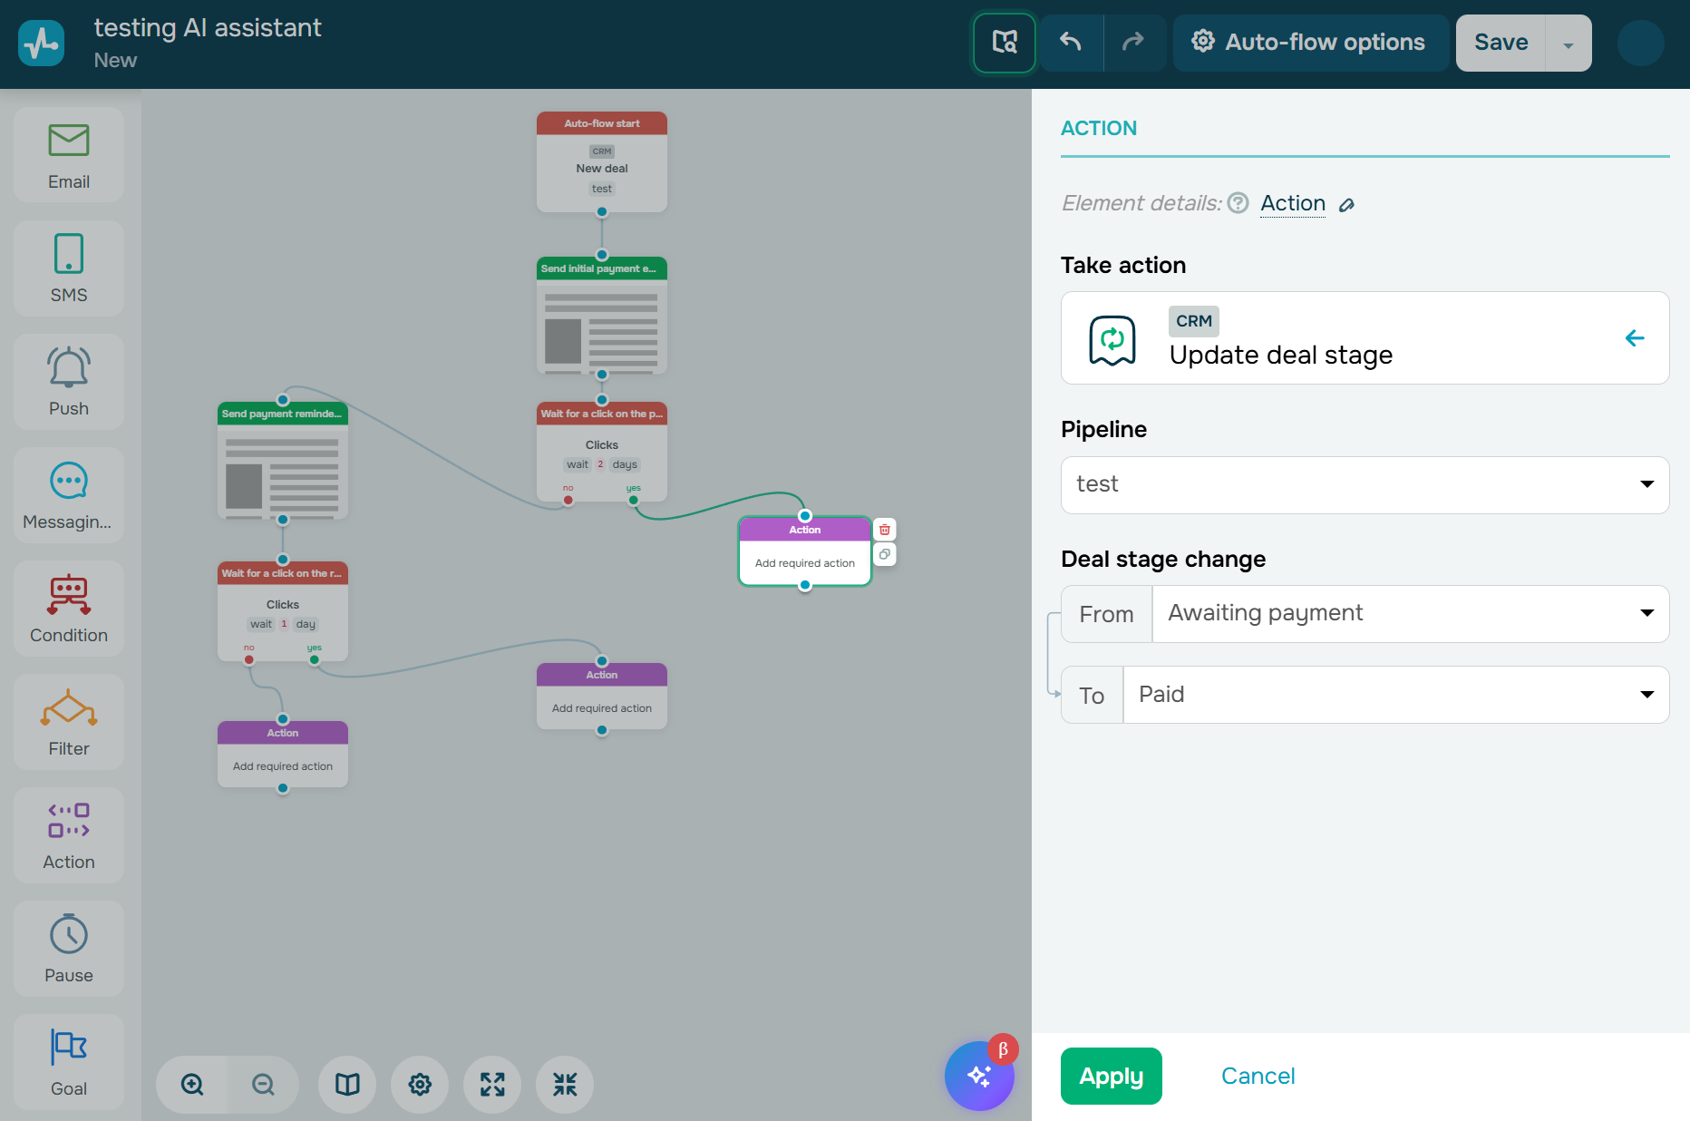The width and height of the screenshot is (1690, 1121).
Task: Cancel the action editing
Action: click(1258, 1076)
